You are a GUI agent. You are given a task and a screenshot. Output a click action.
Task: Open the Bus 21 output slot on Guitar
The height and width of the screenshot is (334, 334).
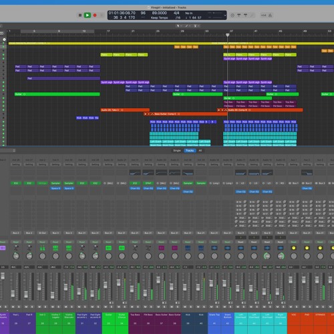(109, 233)
